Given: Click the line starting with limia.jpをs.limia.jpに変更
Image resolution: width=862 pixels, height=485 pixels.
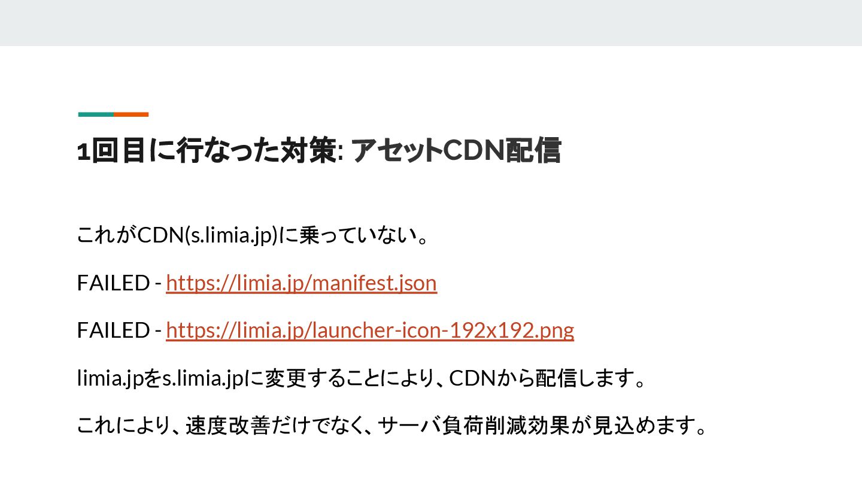Looking at the screenshot, I should click(x=362, y=378).
